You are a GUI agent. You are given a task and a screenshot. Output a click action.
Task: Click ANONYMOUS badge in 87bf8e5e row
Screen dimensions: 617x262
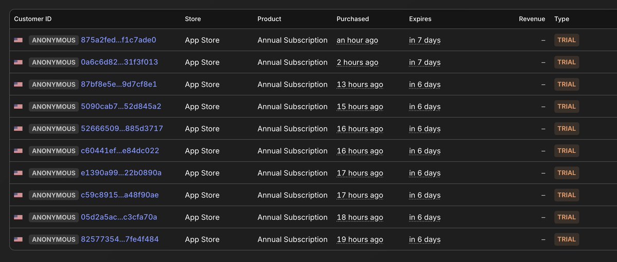[x=53, y=84]
